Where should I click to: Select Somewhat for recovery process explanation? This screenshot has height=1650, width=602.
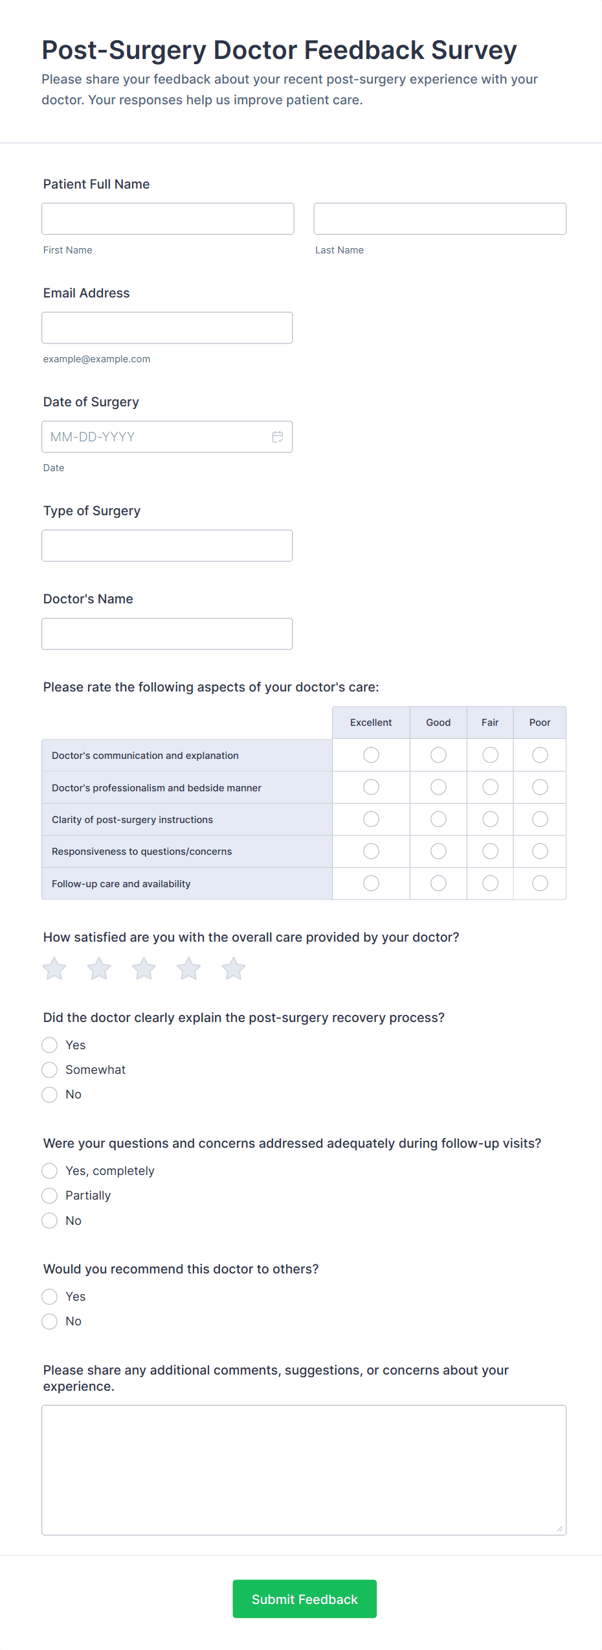[x=50, y=1070]
